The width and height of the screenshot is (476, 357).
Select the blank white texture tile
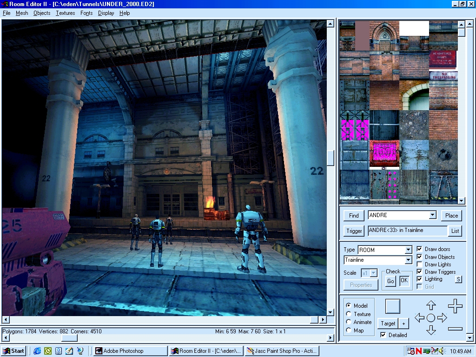[414, 28]
